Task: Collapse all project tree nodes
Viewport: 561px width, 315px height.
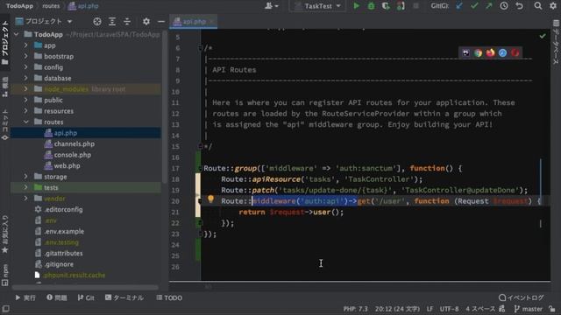Action: pyautogui.click(x=127, y=21)
